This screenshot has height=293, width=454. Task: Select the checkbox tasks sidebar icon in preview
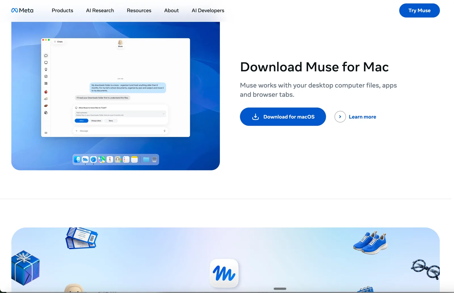(46, 76)
